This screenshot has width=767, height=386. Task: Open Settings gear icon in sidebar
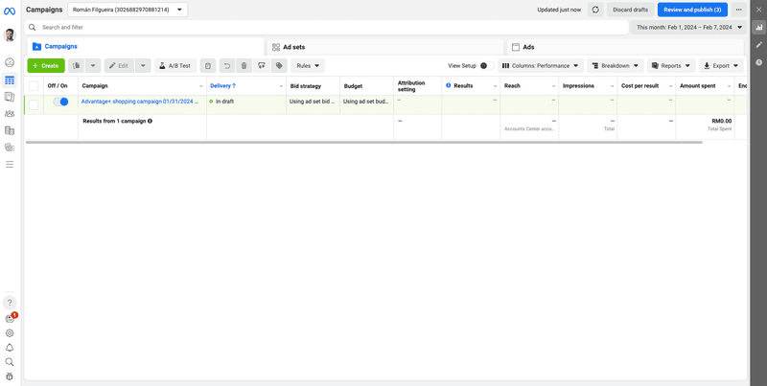tap(10, 333)
